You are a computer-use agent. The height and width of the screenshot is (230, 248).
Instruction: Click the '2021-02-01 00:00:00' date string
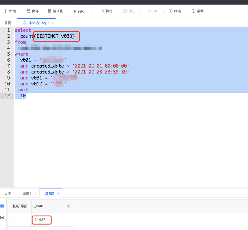pyautogui.click(x=101, y=66)
